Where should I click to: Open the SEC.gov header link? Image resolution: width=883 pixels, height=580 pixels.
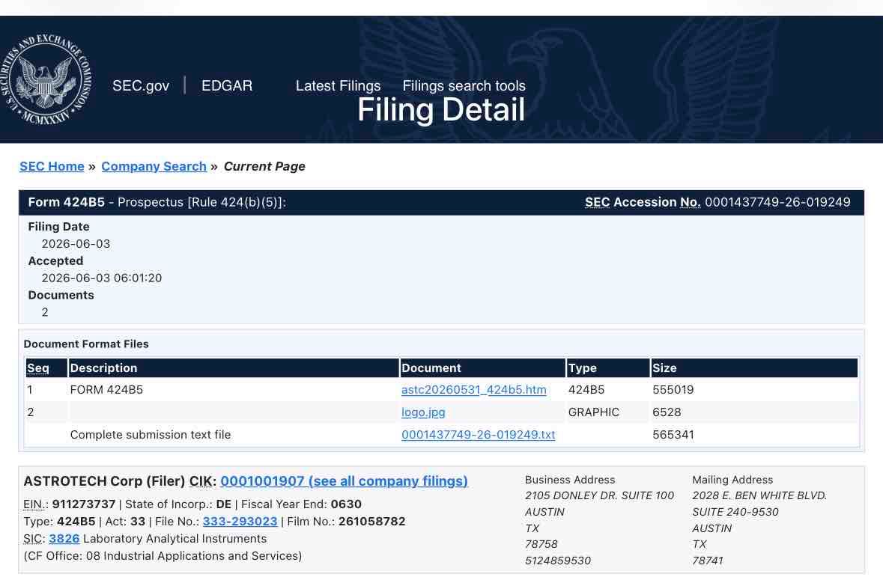140,85
